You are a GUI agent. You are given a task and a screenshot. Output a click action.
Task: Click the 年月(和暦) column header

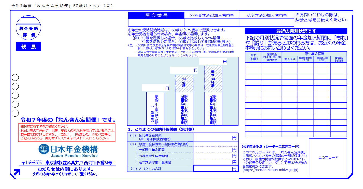[253, 57]
